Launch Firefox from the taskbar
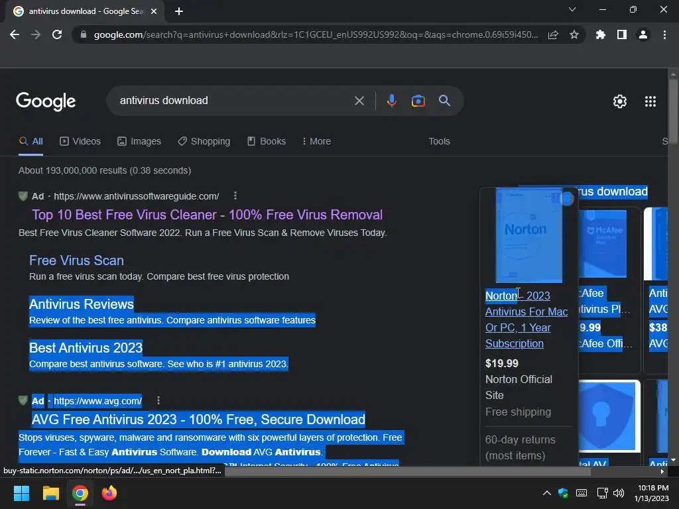This screenshot has height=509, width=679. tap(109, 493)
